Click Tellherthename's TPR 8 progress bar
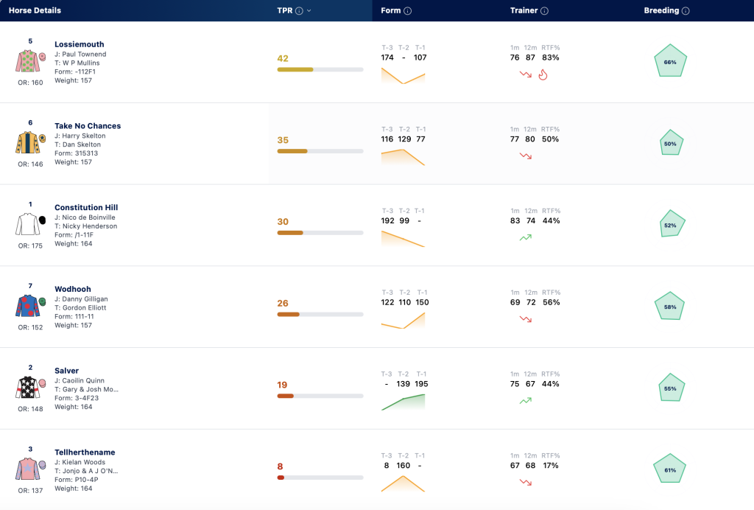 [x=320, y=478]
